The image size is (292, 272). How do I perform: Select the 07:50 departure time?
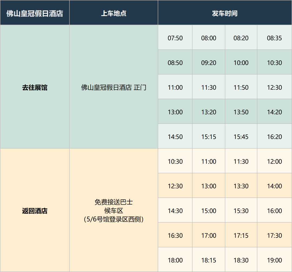point(175,37)
